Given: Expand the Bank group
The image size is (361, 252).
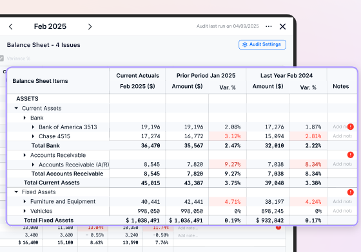Looking at the screenshot, I should (24, 118).
